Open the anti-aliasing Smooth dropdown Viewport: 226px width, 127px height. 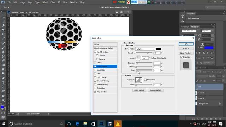(x=208, y=63)
